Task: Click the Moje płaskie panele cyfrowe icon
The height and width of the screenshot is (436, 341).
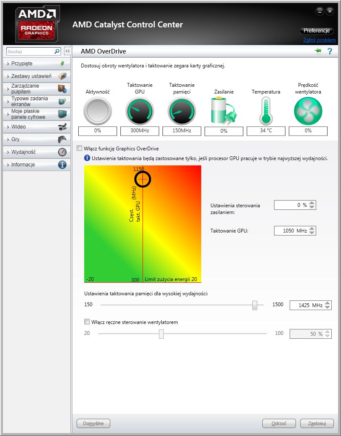Action: coord(62,114)
